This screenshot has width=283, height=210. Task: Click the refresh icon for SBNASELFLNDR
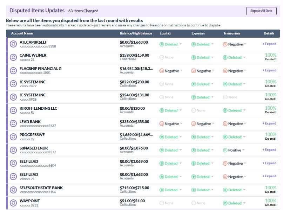[x=13, y=150]
